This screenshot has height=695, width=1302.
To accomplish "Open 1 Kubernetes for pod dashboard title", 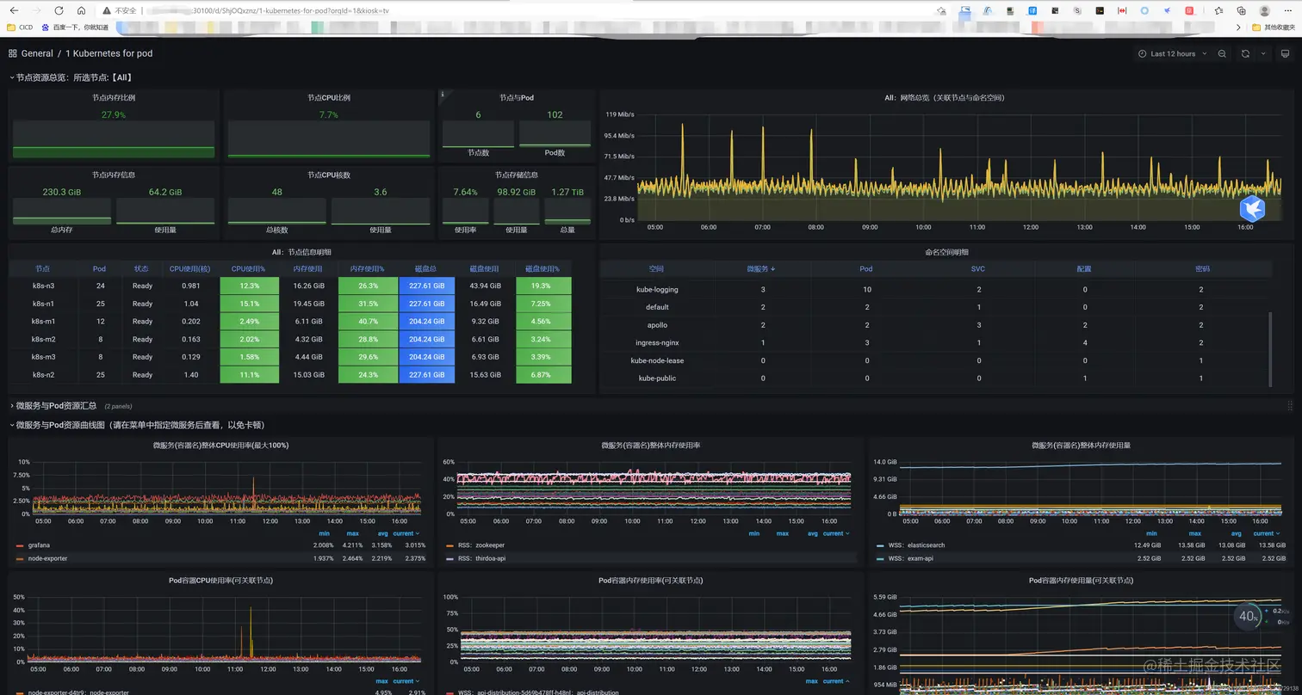I will click(x=109, y=53).
